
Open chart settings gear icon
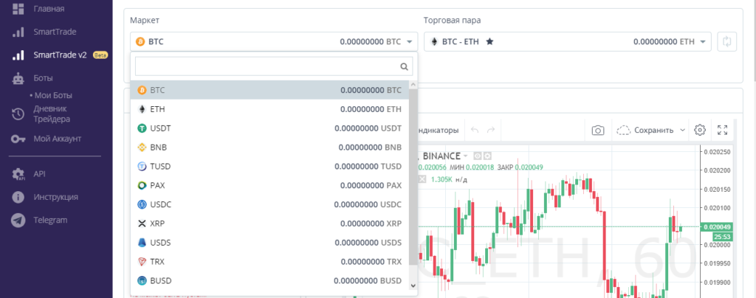click(700, 130)
